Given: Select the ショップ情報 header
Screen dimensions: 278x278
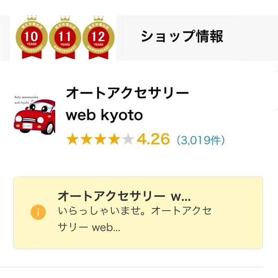Looking at the screenshot, I should point(182,36).
